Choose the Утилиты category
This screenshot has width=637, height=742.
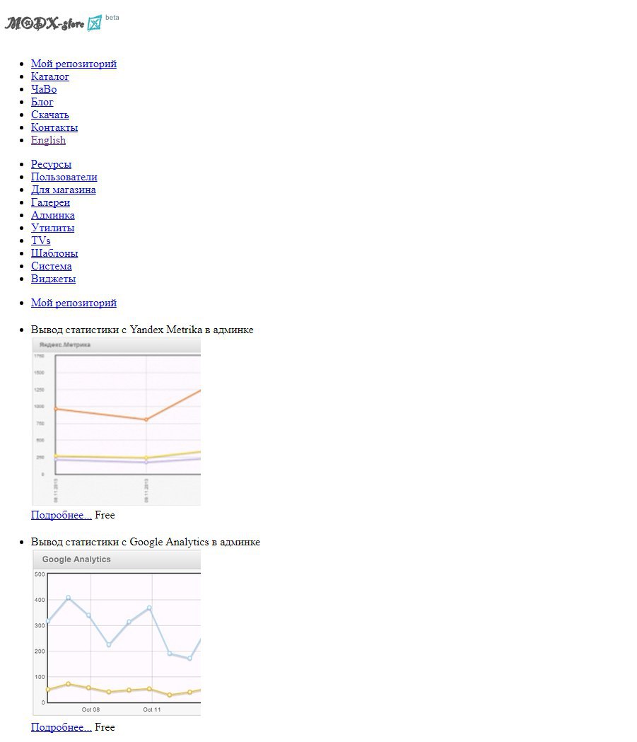(x=53, y=228)
